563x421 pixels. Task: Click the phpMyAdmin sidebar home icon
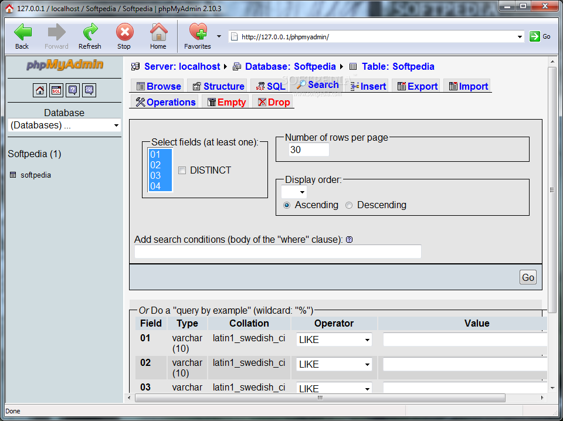40,90
